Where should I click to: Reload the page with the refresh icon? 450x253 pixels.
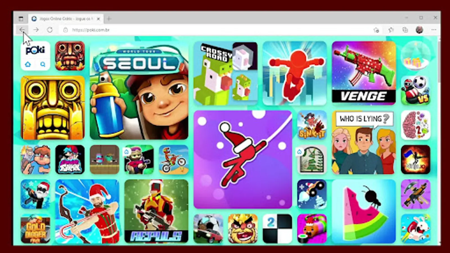coord(50,30)
